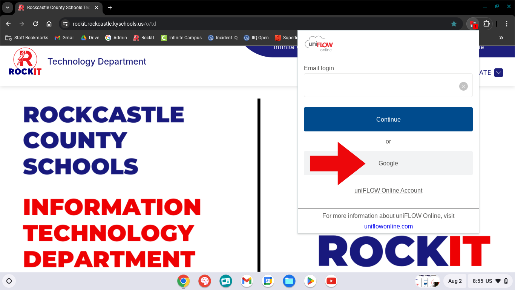Open the ChromeOS launcher
515x290 pixels.
click(9, 281)
